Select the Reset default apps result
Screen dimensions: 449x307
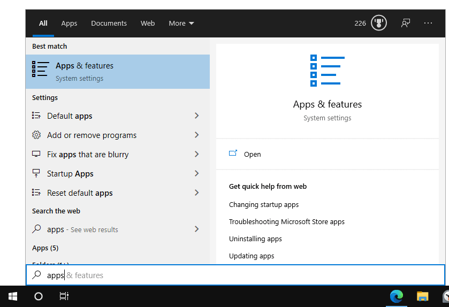coord(118,193)
